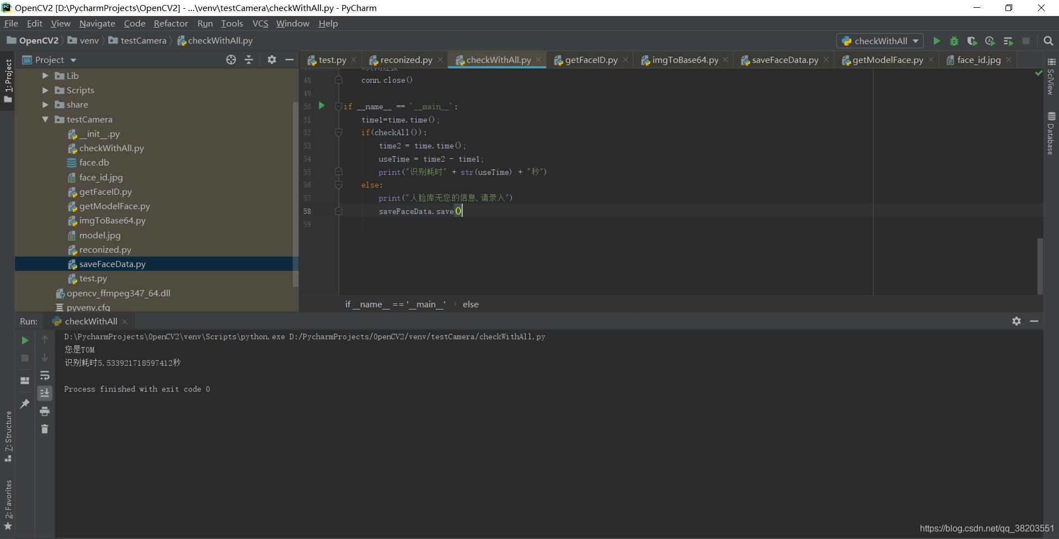Select model.jpg in project tree
The width and height of the screenshot is (1059, 539).
click(x=100, y=235)
